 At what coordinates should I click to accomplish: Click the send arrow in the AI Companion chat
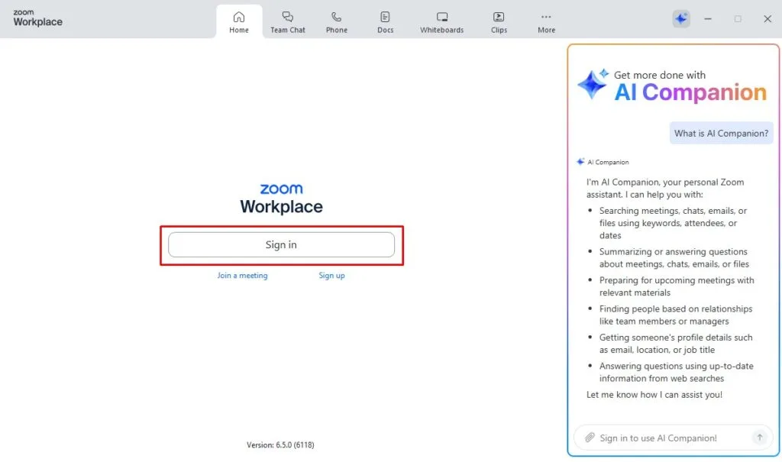[x=760, y=437]
